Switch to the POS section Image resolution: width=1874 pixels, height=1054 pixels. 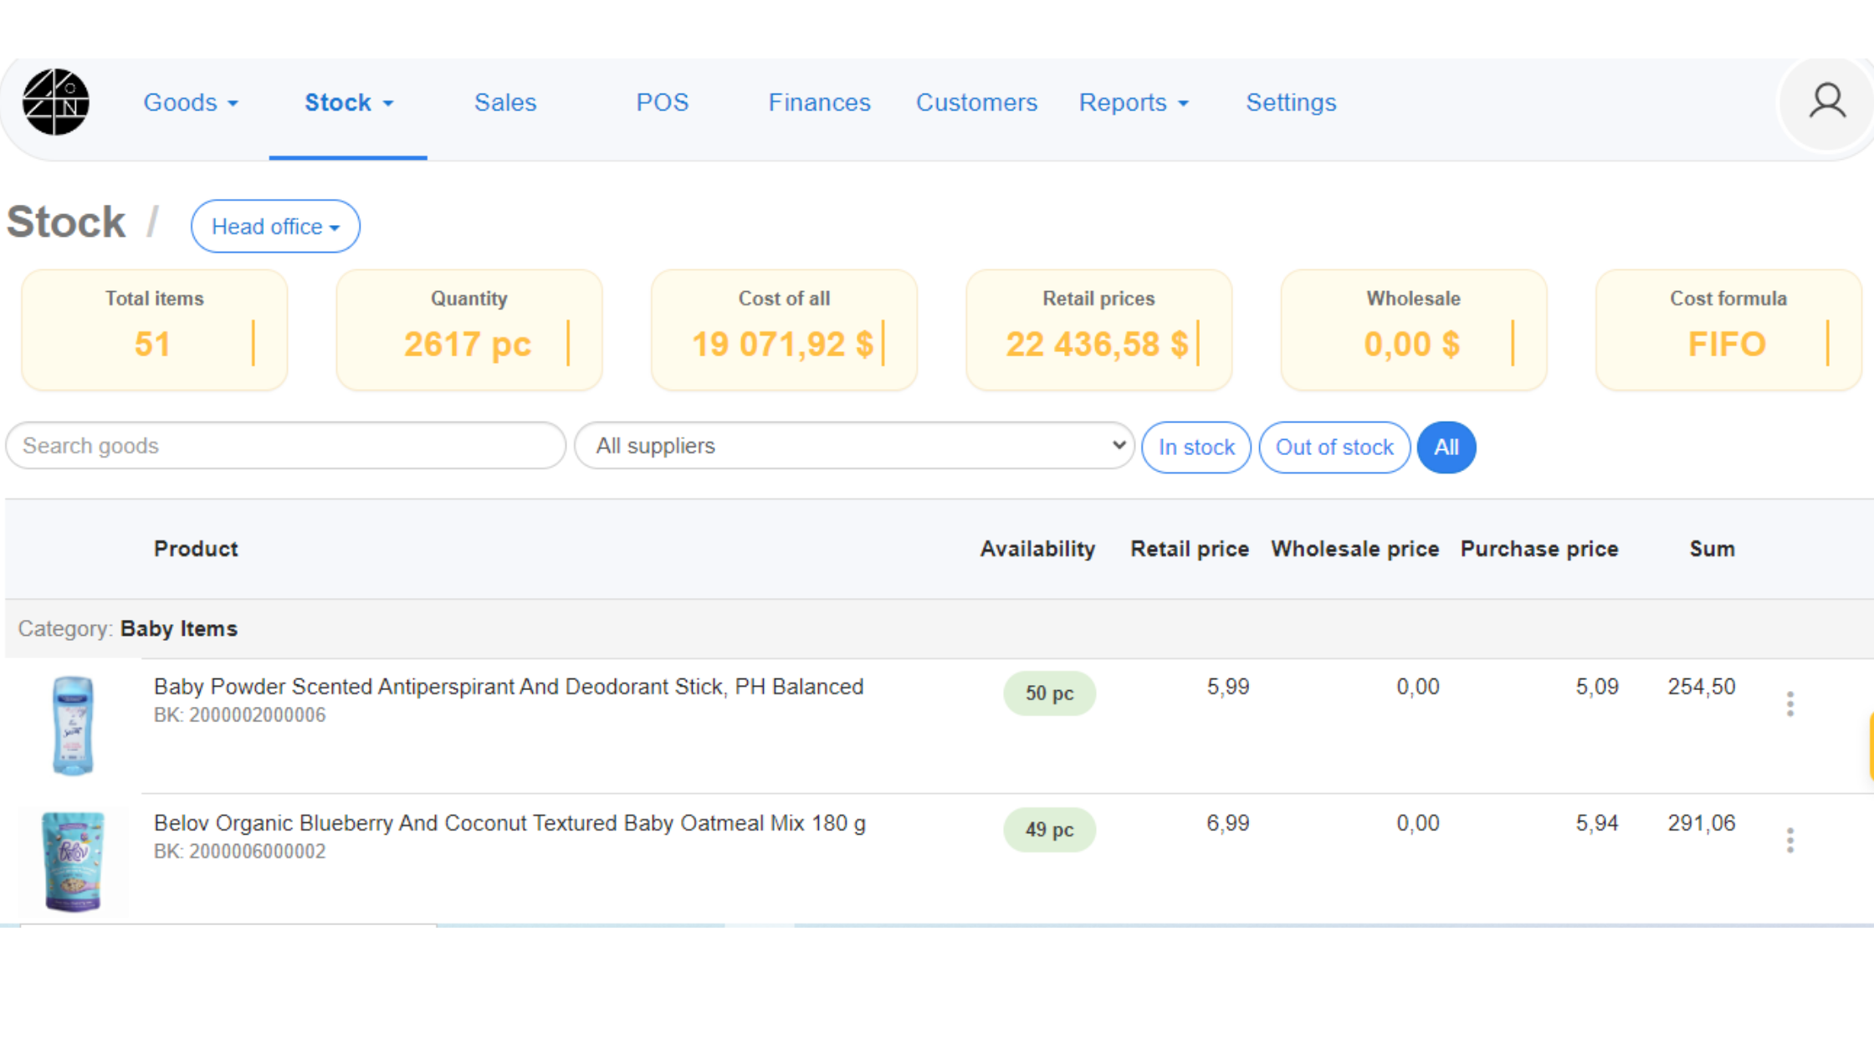click(x=662, y=103)
